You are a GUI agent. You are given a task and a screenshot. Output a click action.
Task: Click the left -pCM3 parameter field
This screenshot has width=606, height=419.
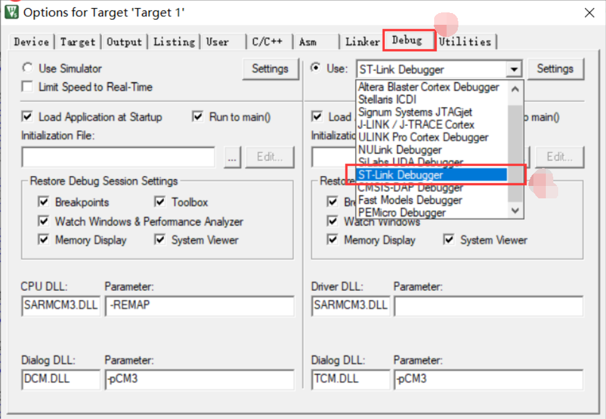[200, 379]
